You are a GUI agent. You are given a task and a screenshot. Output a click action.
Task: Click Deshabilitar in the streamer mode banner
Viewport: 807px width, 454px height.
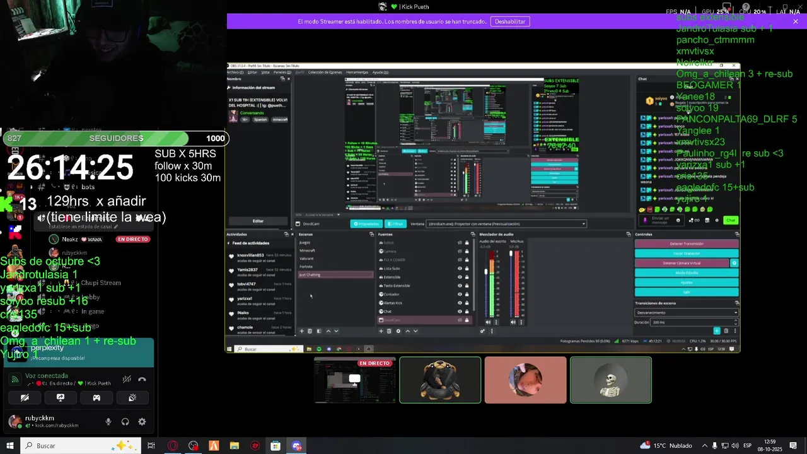click(510, 21)
